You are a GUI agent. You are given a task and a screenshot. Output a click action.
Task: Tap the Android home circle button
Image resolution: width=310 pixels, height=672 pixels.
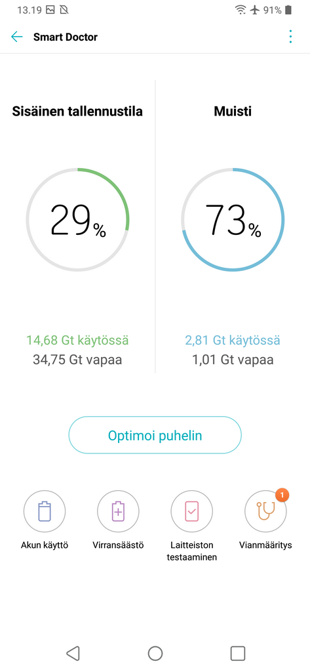[x=155, y=653]
